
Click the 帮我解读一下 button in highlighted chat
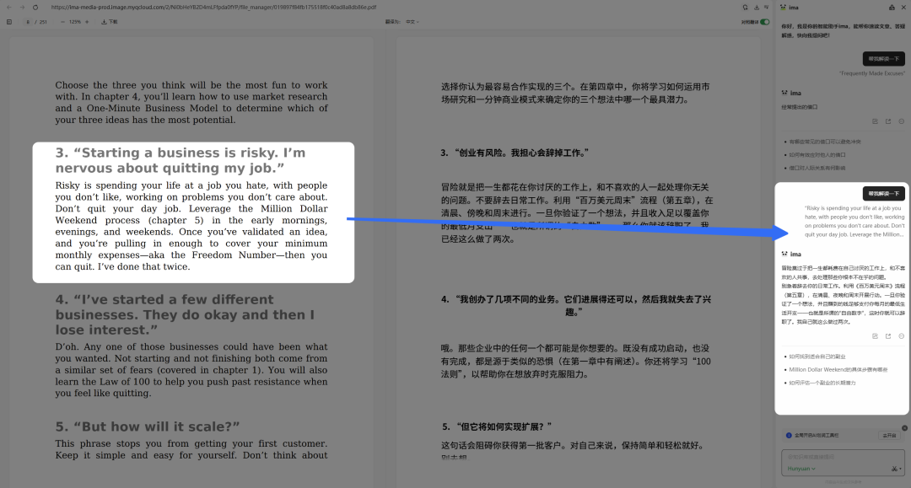(x=883, y=193)
